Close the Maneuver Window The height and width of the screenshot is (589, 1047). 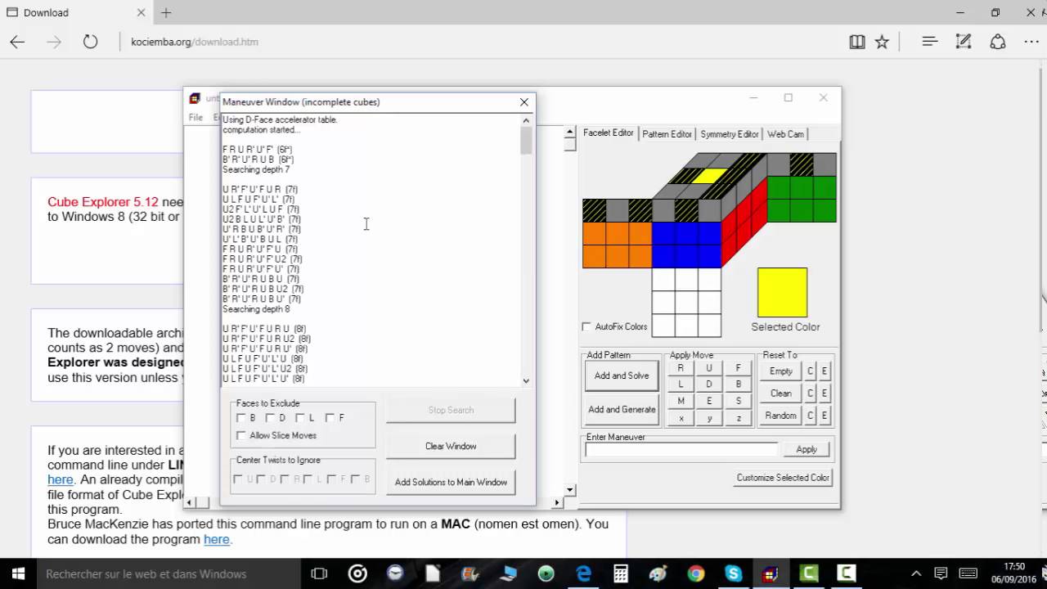point(524,102)
